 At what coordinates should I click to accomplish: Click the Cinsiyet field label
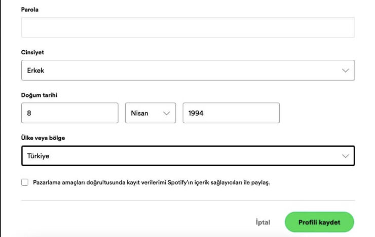point(33,53)
